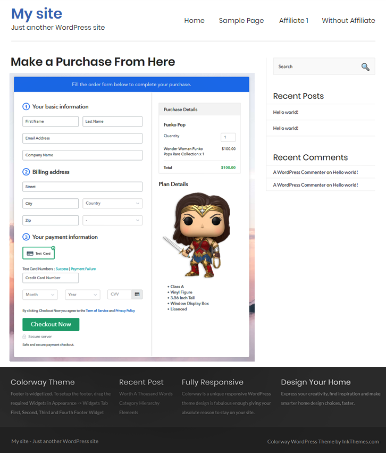Screen dimensions: 386x453
Task: Click the City field
Action: point(51,204)
